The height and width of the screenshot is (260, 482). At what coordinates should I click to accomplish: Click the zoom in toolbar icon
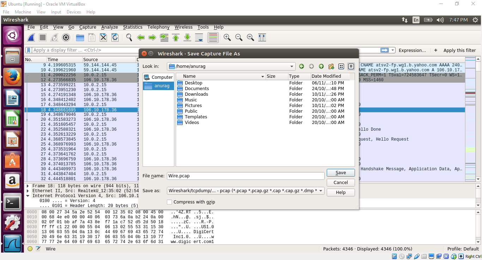227,37
